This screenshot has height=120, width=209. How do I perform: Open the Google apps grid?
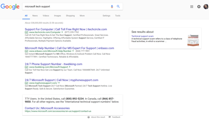(192, 6)
